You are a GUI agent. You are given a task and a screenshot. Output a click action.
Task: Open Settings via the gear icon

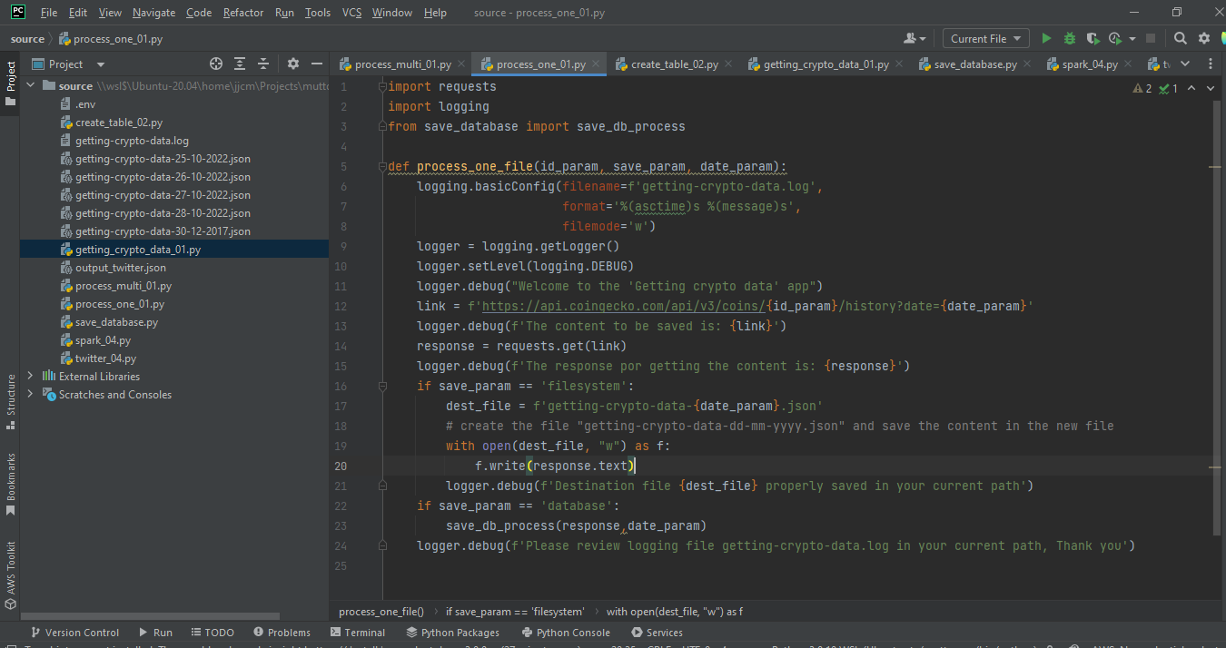1203,38
